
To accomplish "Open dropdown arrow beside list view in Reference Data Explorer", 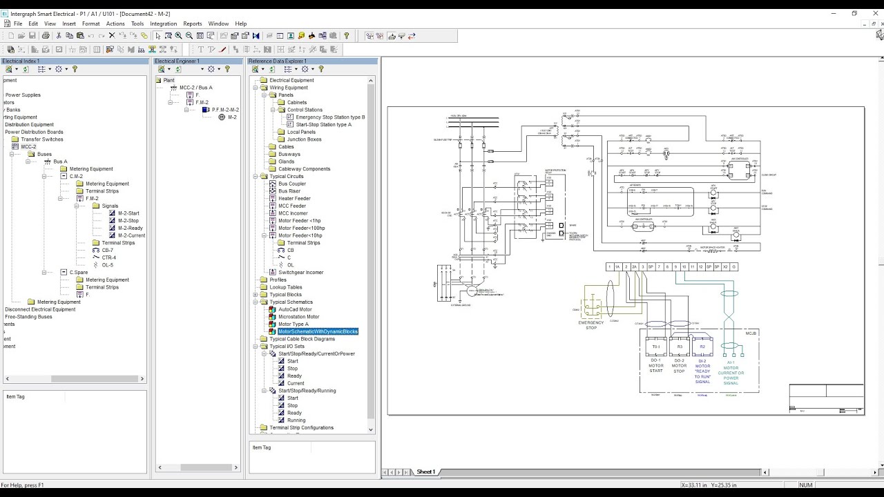I will point(296,69).
